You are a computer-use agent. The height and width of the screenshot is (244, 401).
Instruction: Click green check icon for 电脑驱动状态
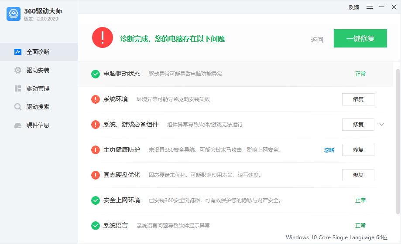96,74
